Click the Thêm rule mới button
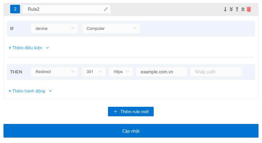The width and height of the screenshot is (262, 143). [x=131, y=112]
